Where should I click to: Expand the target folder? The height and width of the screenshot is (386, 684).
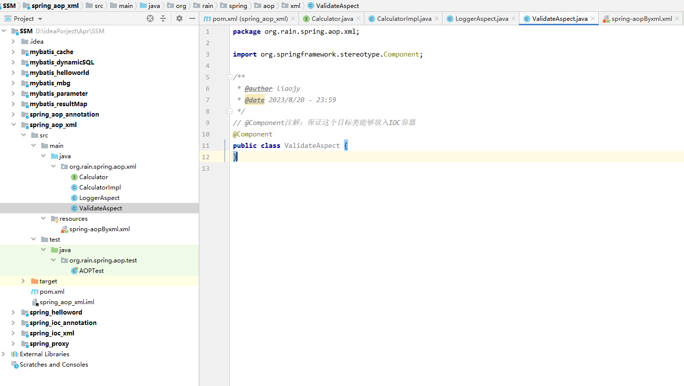[x=23, y=281]
